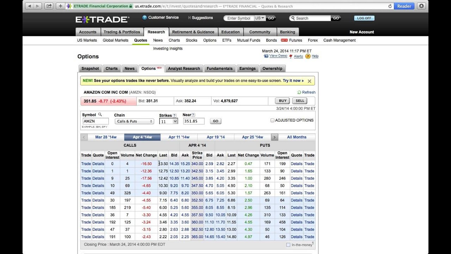Click Near help question mark
The height and width of the screenshot is (254, 451).
[193, 115]
